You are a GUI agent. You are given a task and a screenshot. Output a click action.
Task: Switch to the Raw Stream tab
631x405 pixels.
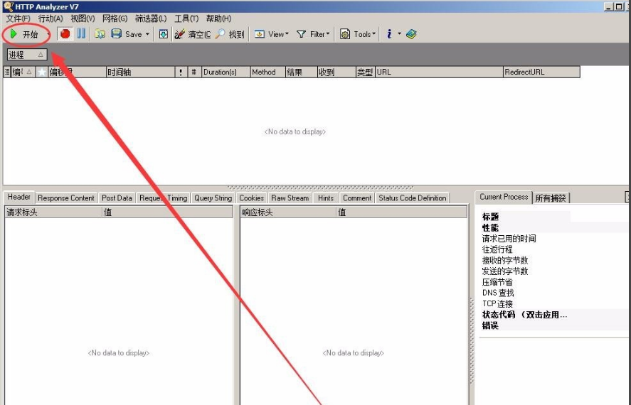(290, 198)
